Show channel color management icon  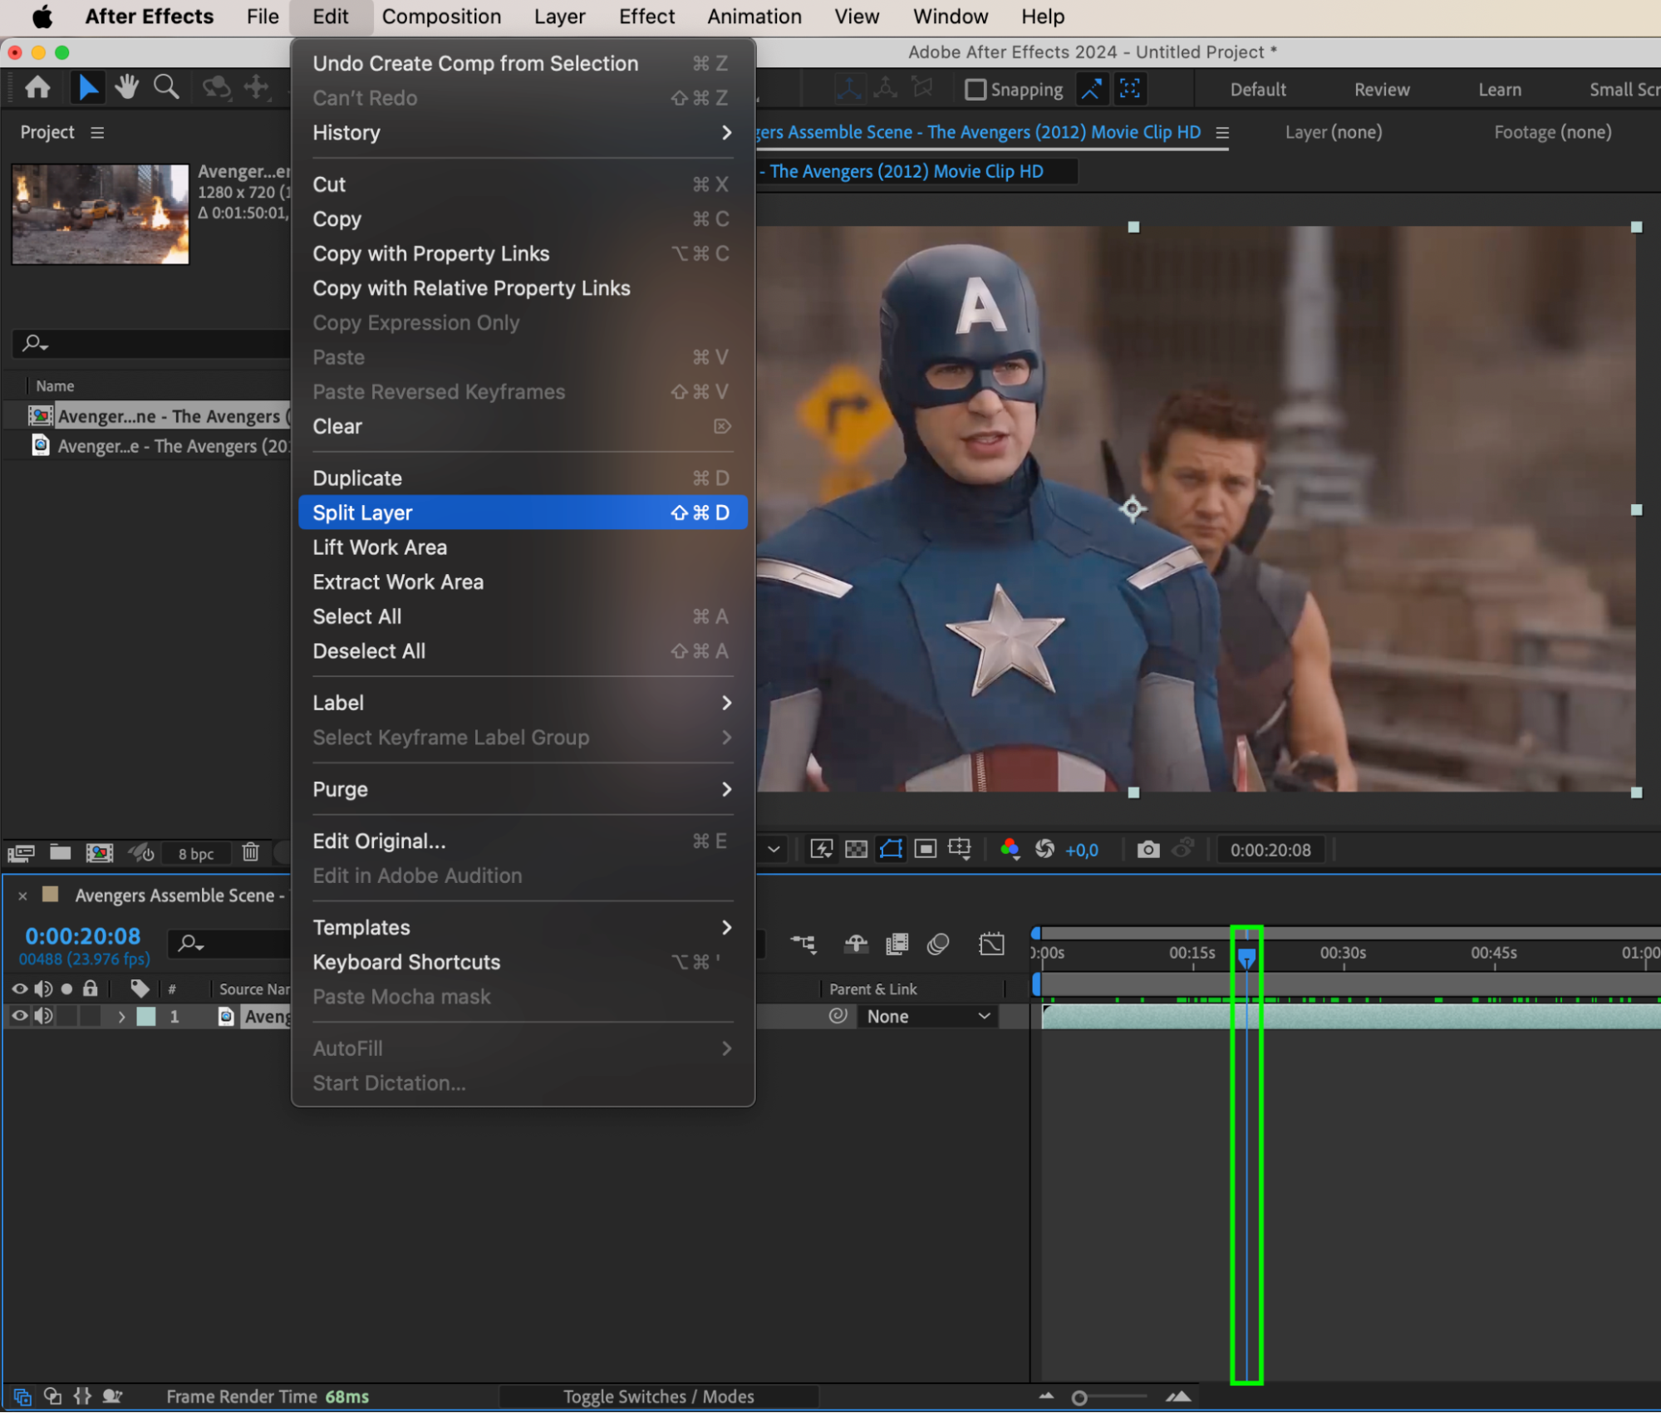(1010, 849)
